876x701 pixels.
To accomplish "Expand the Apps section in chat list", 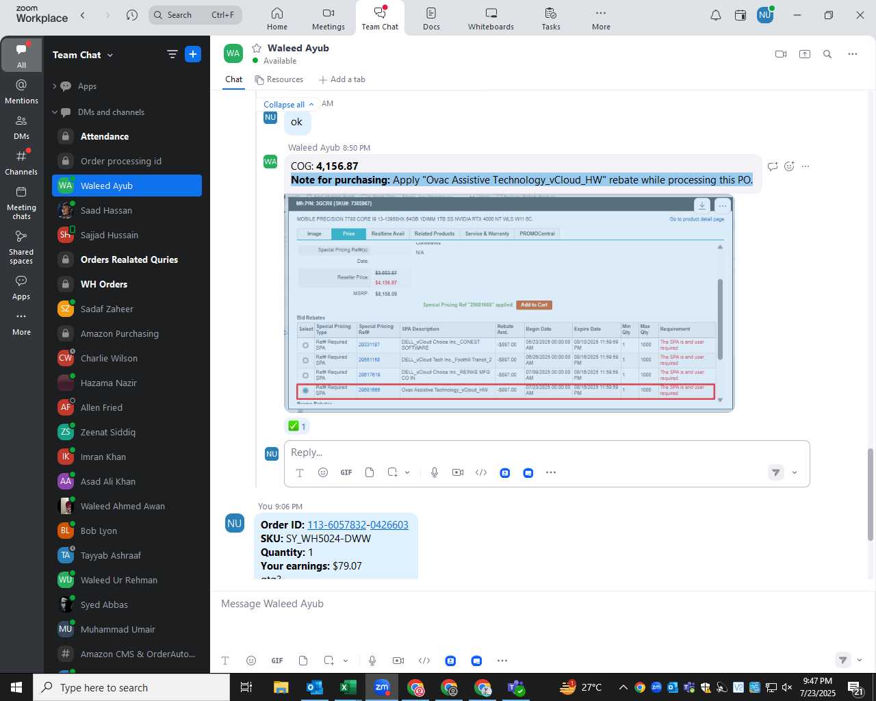I will [55, 86].
